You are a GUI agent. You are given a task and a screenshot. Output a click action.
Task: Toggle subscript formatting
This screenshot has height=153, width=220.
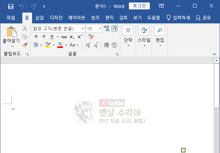pos(72,37)
